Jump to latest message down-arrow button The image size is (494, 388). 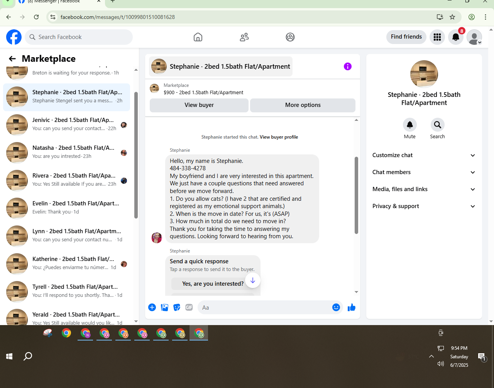point(253,281)
